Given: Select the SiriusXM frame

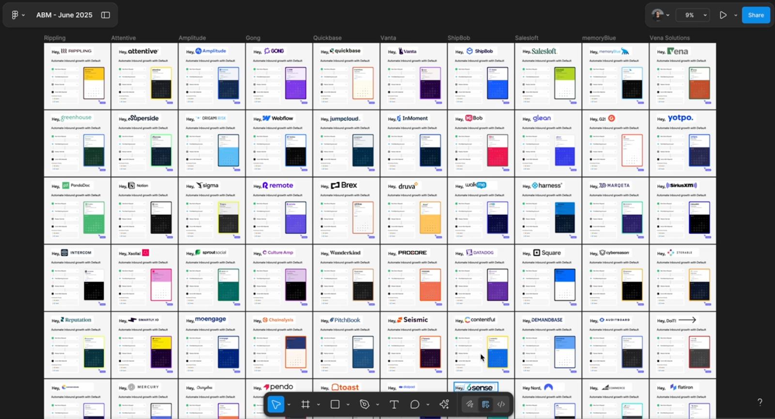Looking at the screenshot, I should (x=683, y=210).
